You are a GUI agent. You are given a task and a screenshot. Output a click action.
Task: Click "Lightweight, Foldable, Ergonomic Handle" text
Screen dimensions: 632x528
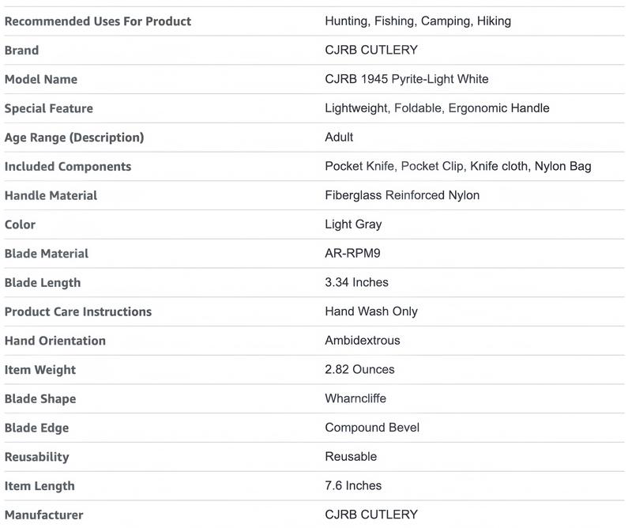437,108
